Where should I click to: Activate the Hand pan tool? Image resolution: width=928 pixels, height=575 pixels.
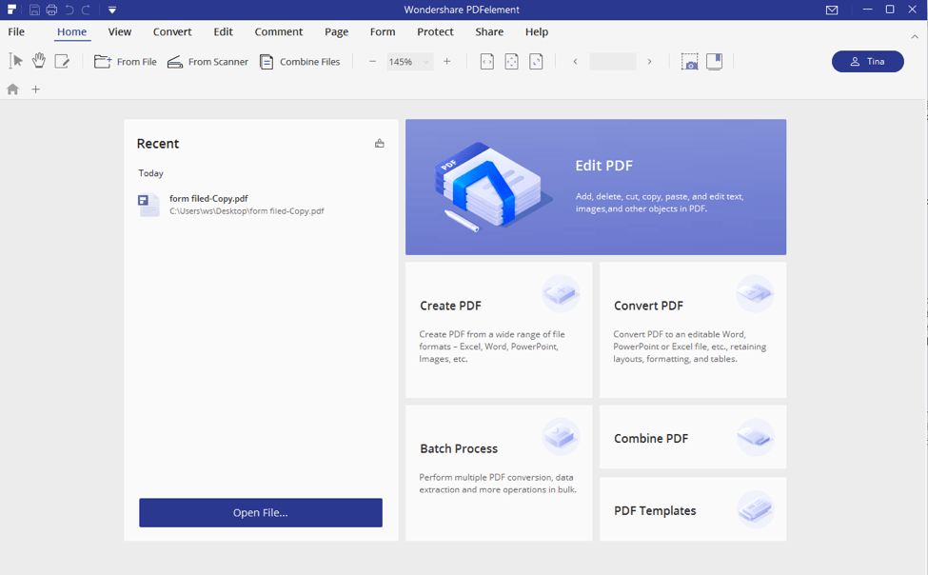pyautogui.click(x=39, y=61)
